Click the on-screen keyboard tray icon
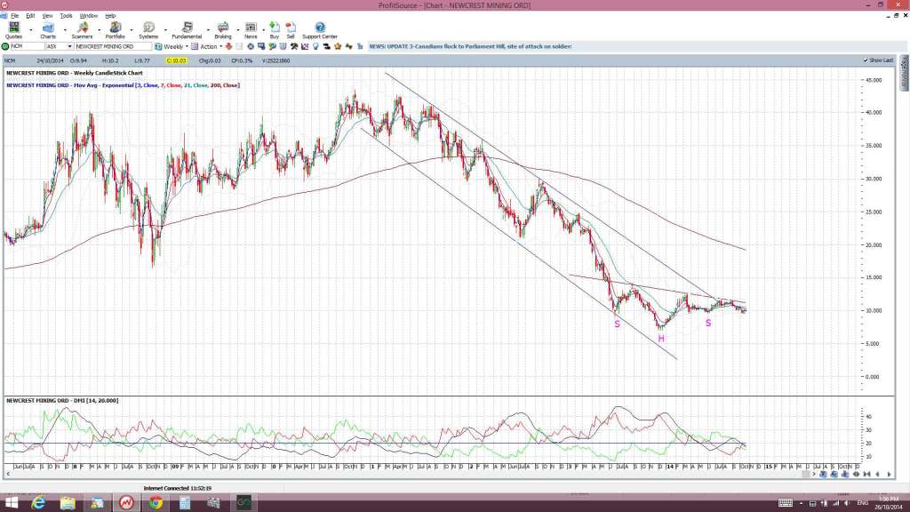910x512 pixels. point(786,503)
